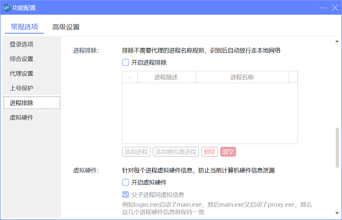Click the 添加模拟器进程 button
The image size is (342, 220).
click(x=176, y=152)
